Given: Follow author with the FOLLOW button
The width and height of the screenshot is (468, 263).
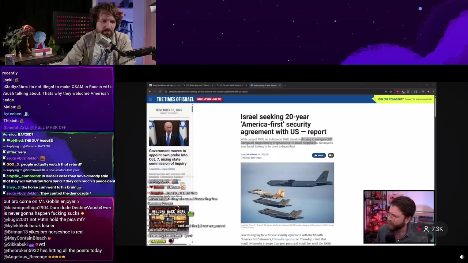Looking at the screenshot, I should pyautogui.click(x=265, y=155).
